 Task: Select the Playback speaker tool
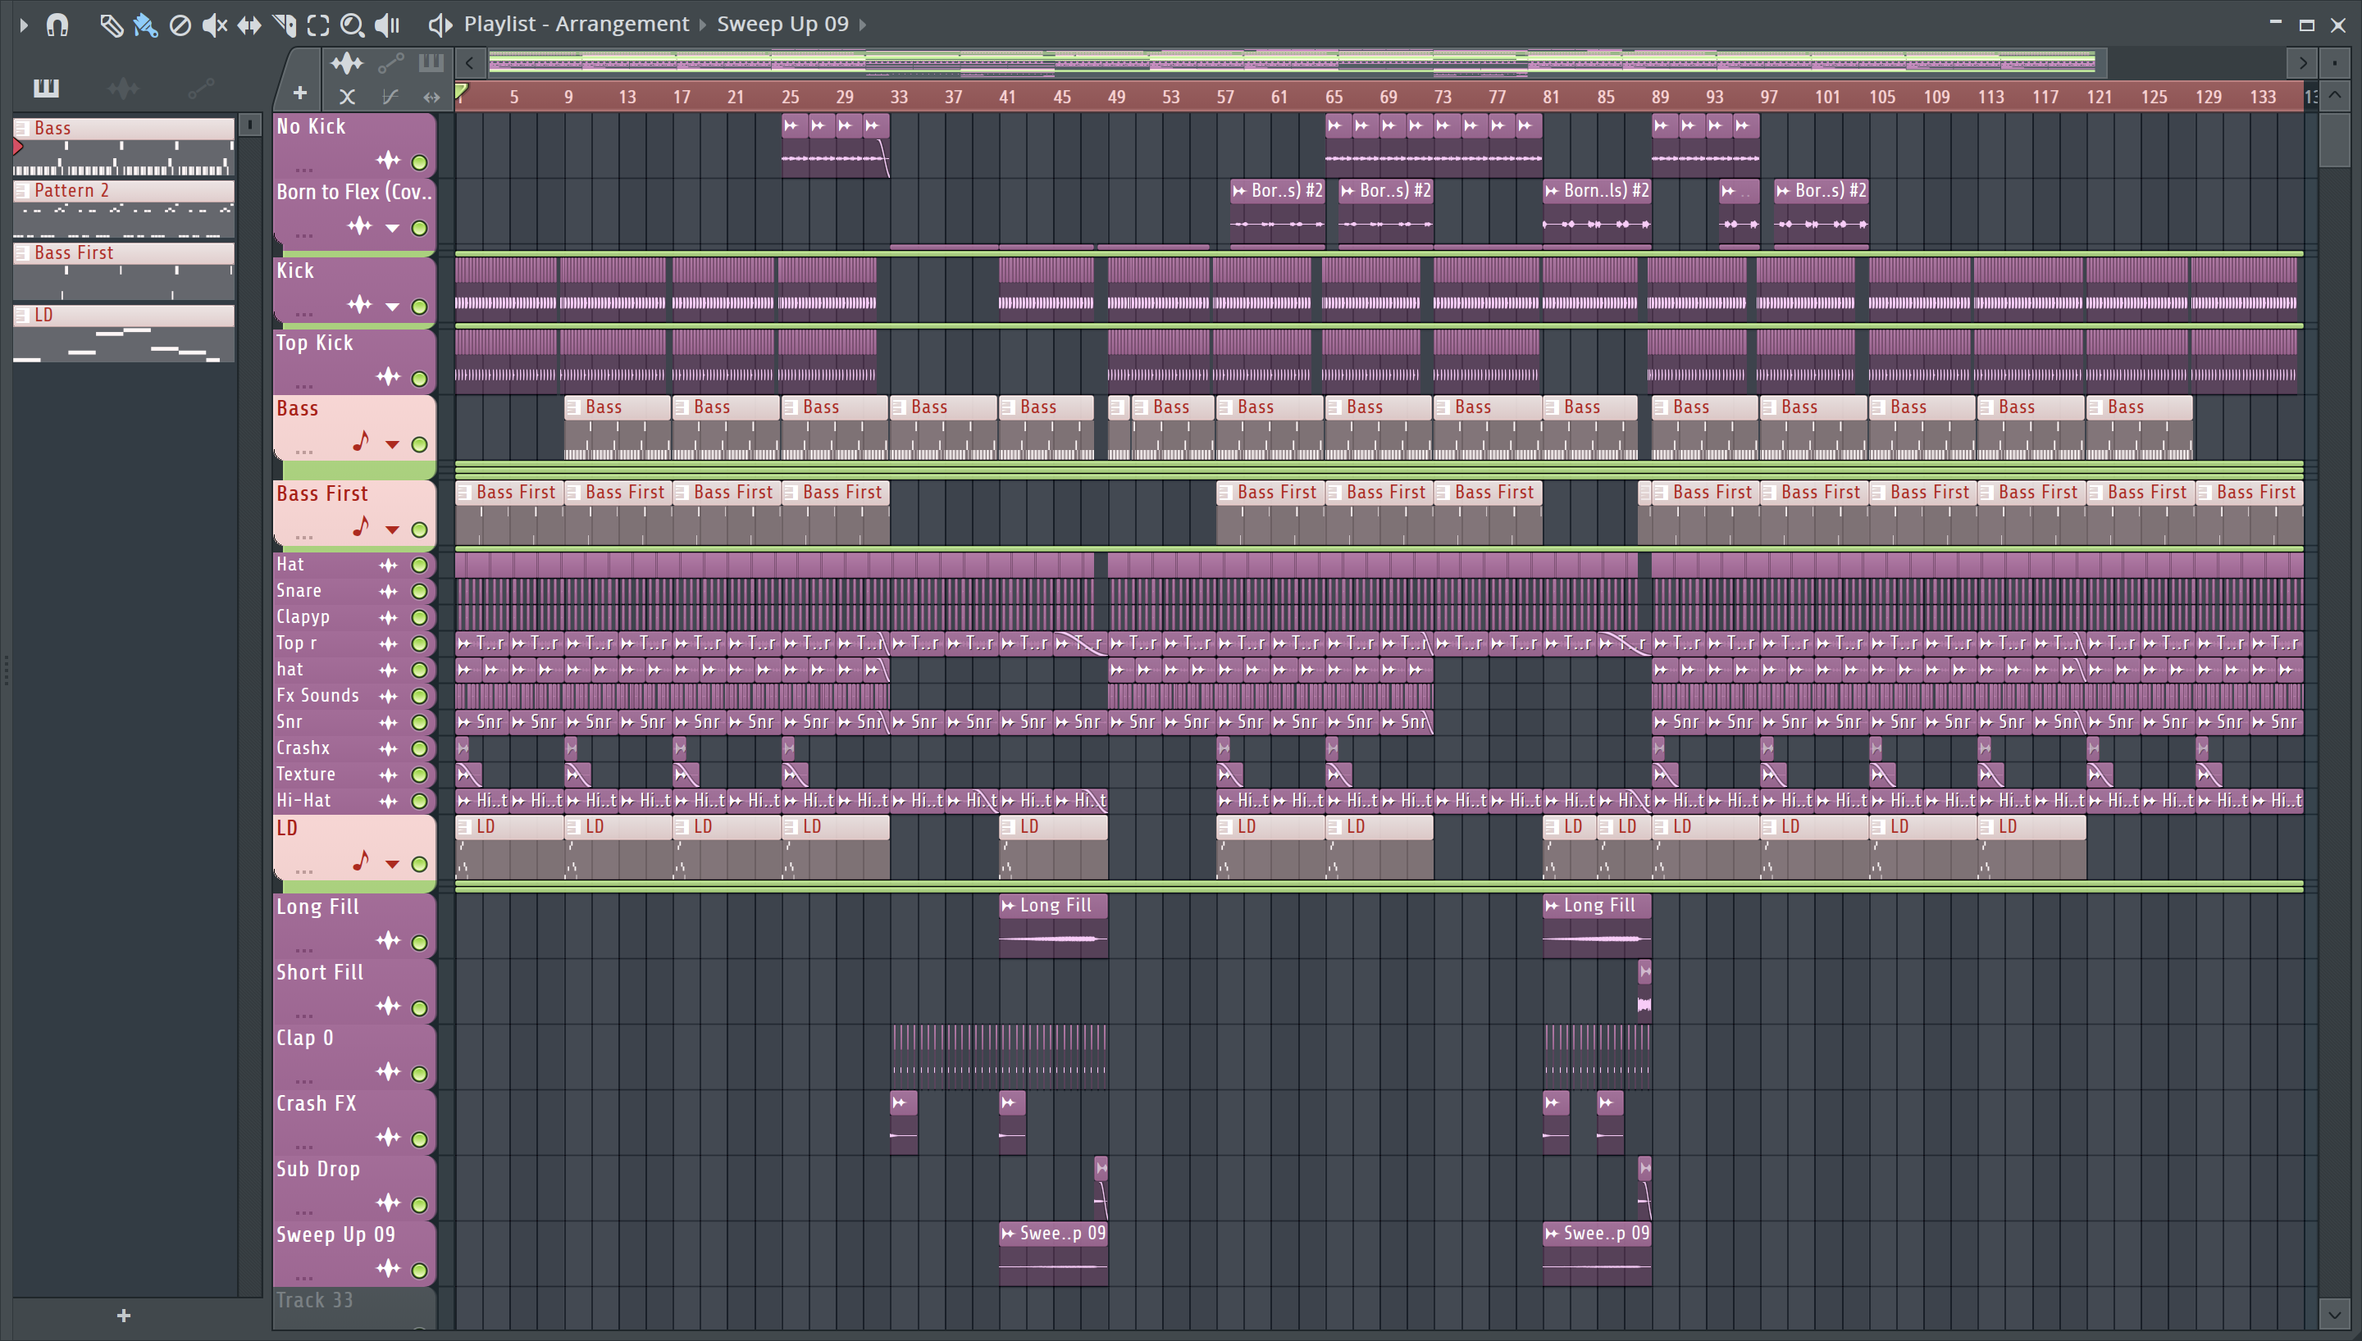coord(388,25)
